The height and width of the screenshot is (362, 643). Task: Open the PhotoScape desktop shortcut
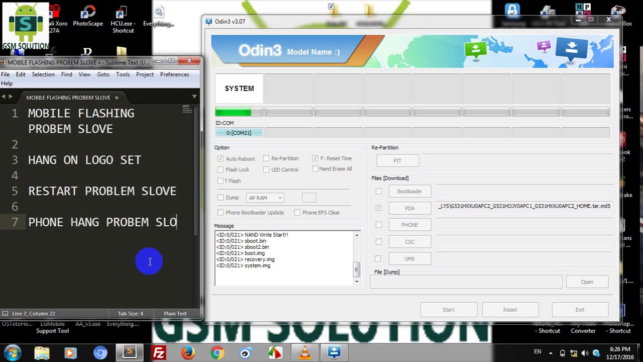click(x=88, y=16)
